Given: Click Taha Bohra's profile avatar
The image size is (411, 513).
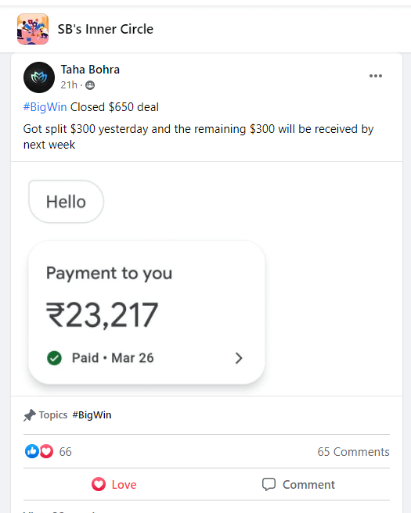Looking at the screenshot, I should pyautogui.click(x=39, y=77).
